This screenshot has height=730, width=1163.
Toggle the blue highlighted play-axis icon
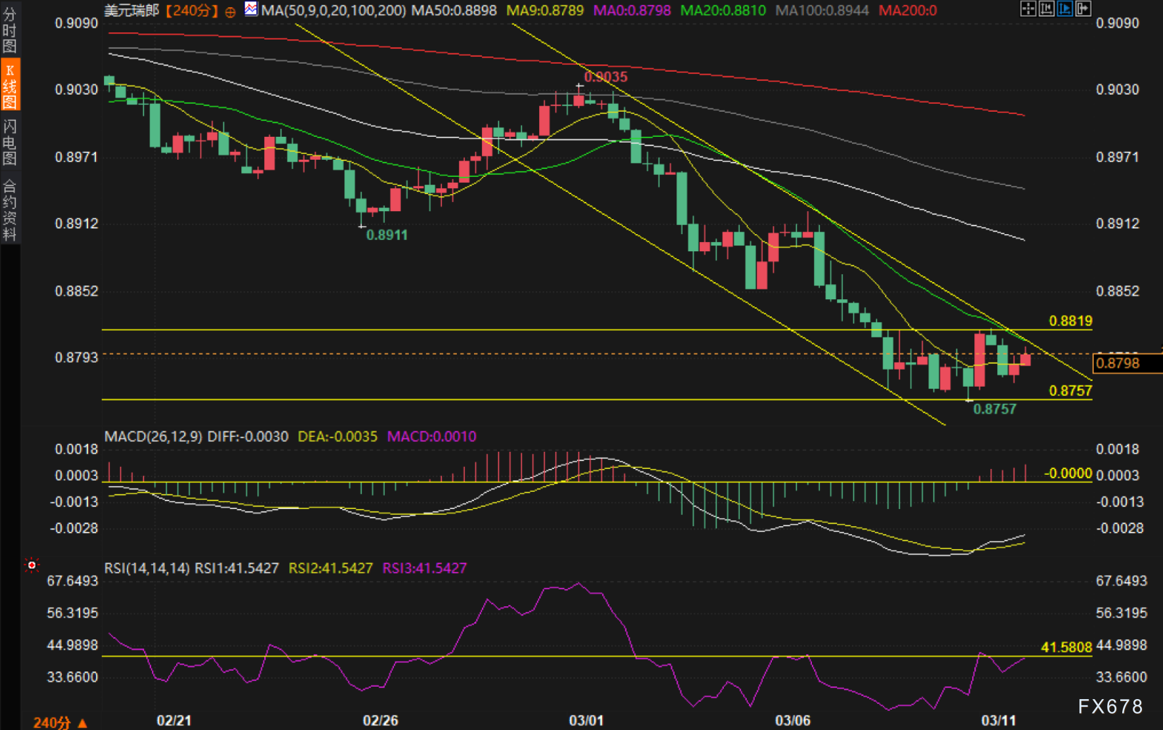pos(1064,9)
